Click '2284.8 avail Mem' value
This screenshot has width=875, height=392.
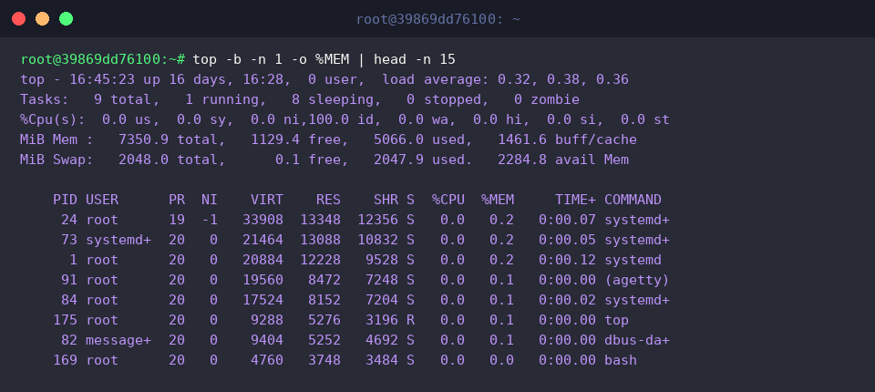[x=562, y=160]
